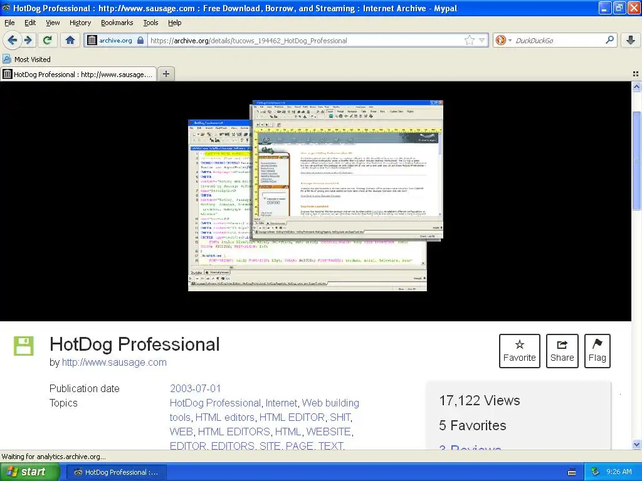
Task: Open the Internet topic link
Action: [281, 403]
